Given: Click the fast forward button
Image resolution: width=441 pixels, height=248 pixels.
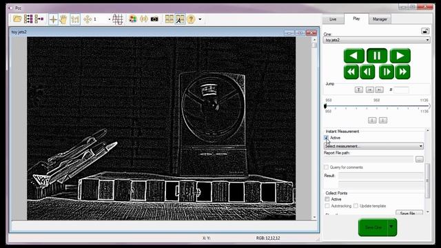Looking at the screenshot, I should pyautogui.click(x=402, y=72).
